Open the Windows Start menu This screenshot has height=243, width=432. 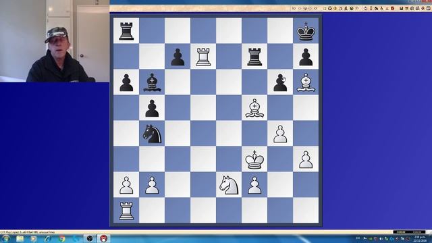pyautogui.click(x=5, y=238)
